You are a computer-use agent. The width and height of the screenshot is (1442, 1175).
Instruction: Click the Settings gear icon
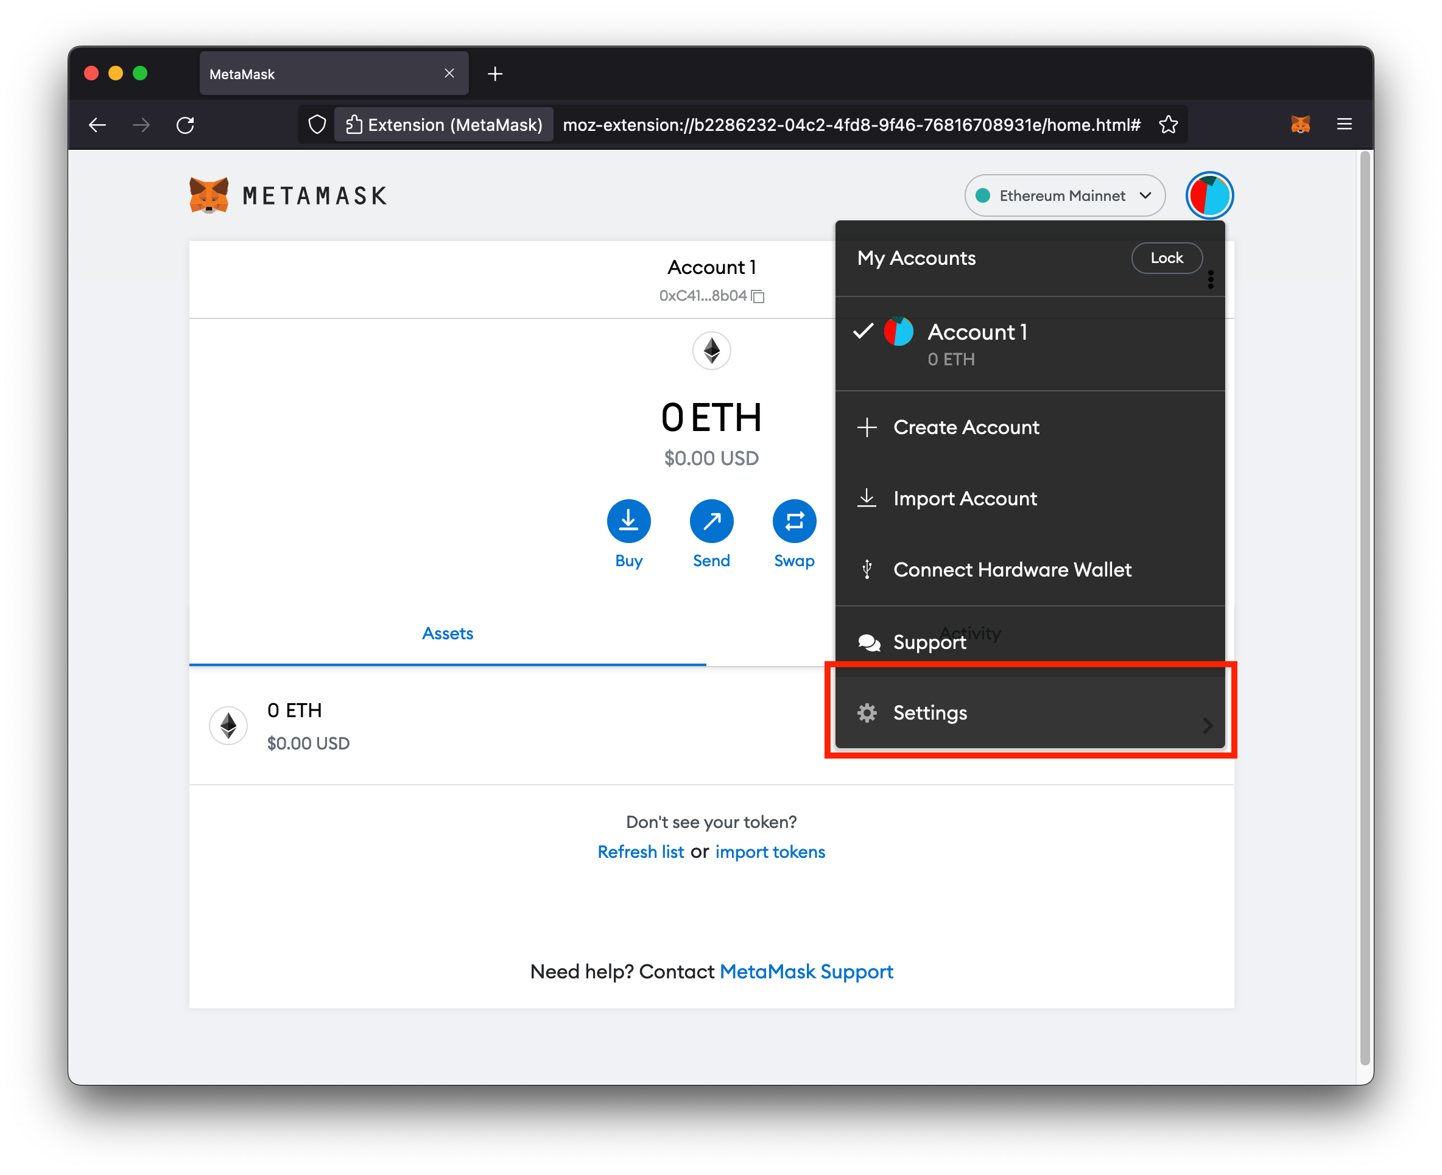pos(867,712)
